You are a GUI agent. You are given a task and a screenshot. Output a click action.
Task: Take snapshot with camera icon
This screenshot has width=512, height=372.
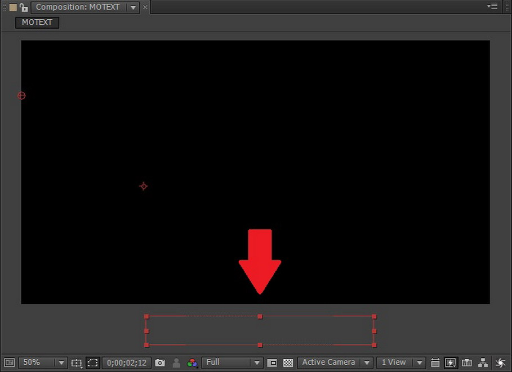point(159,363)
